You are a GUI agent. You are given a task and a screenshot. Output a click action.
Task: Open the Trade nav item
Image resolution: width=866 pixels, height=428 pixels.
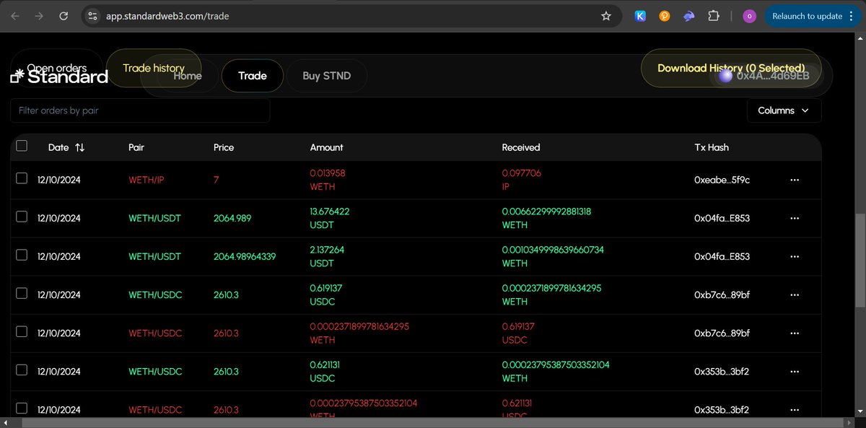253,76
